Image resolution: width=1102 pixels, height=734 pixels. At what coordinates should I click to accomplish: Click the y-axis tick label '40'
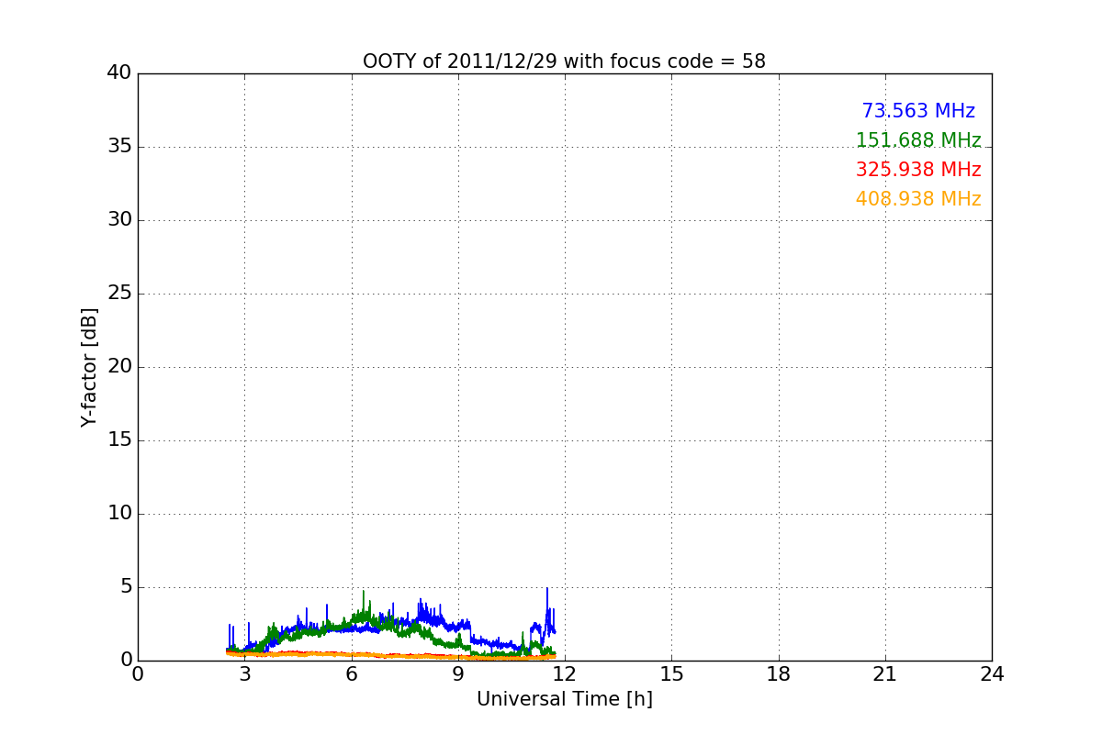(x=119, y=73)
